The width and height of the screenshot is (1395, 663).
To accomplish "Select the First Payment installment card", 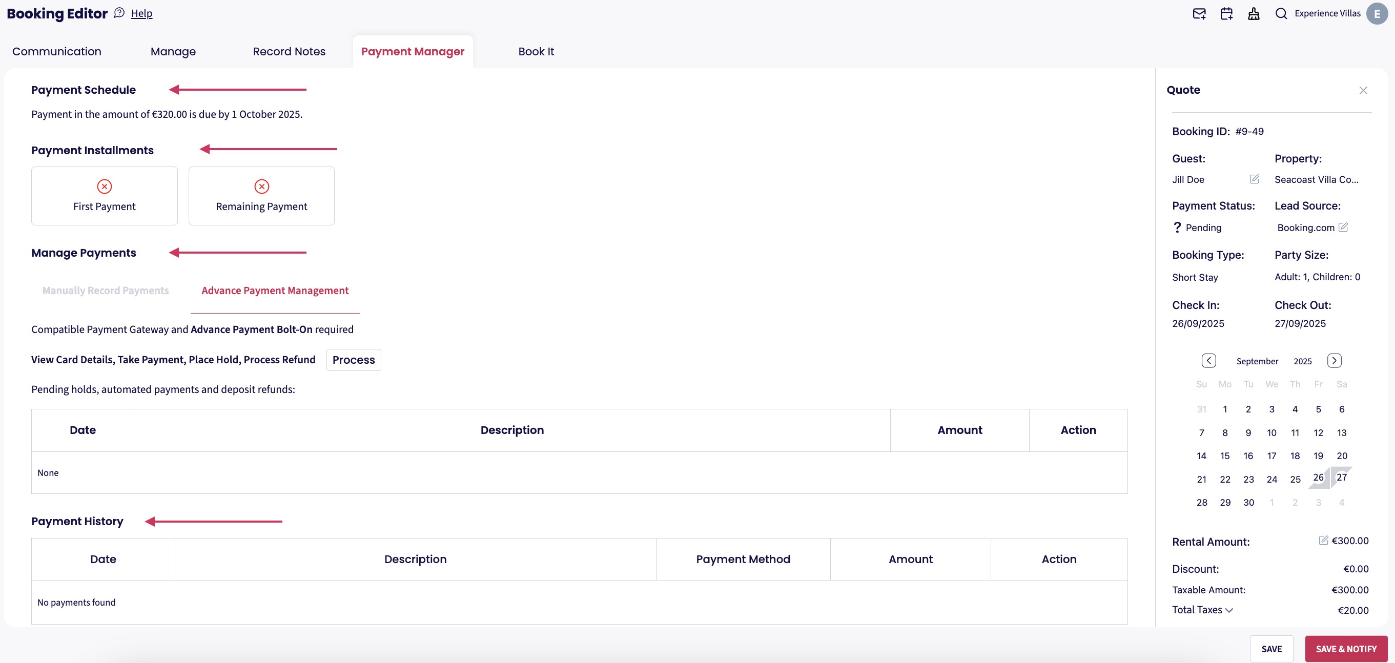I will [105, 196].
